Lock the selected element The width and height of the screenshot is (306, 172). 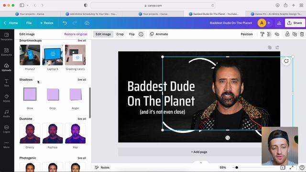click(x=287, y=34)
